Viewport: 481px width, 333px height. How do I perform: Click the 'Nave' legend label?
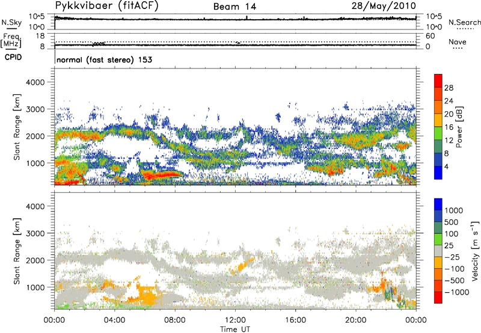[x=458, y=41]
